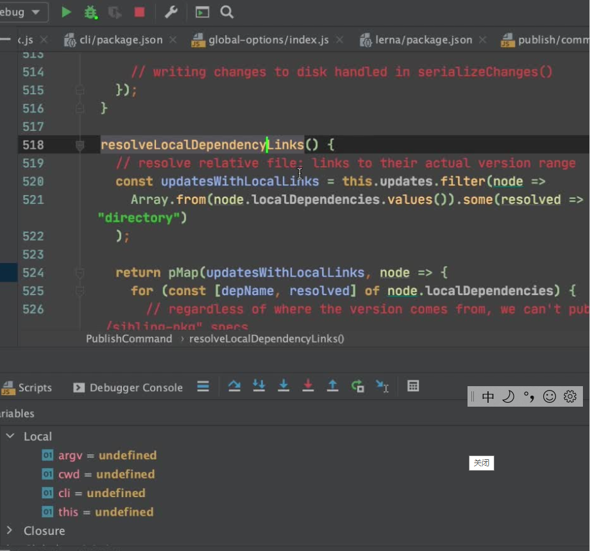Click the Step Out debugger icon

(333, 387)
